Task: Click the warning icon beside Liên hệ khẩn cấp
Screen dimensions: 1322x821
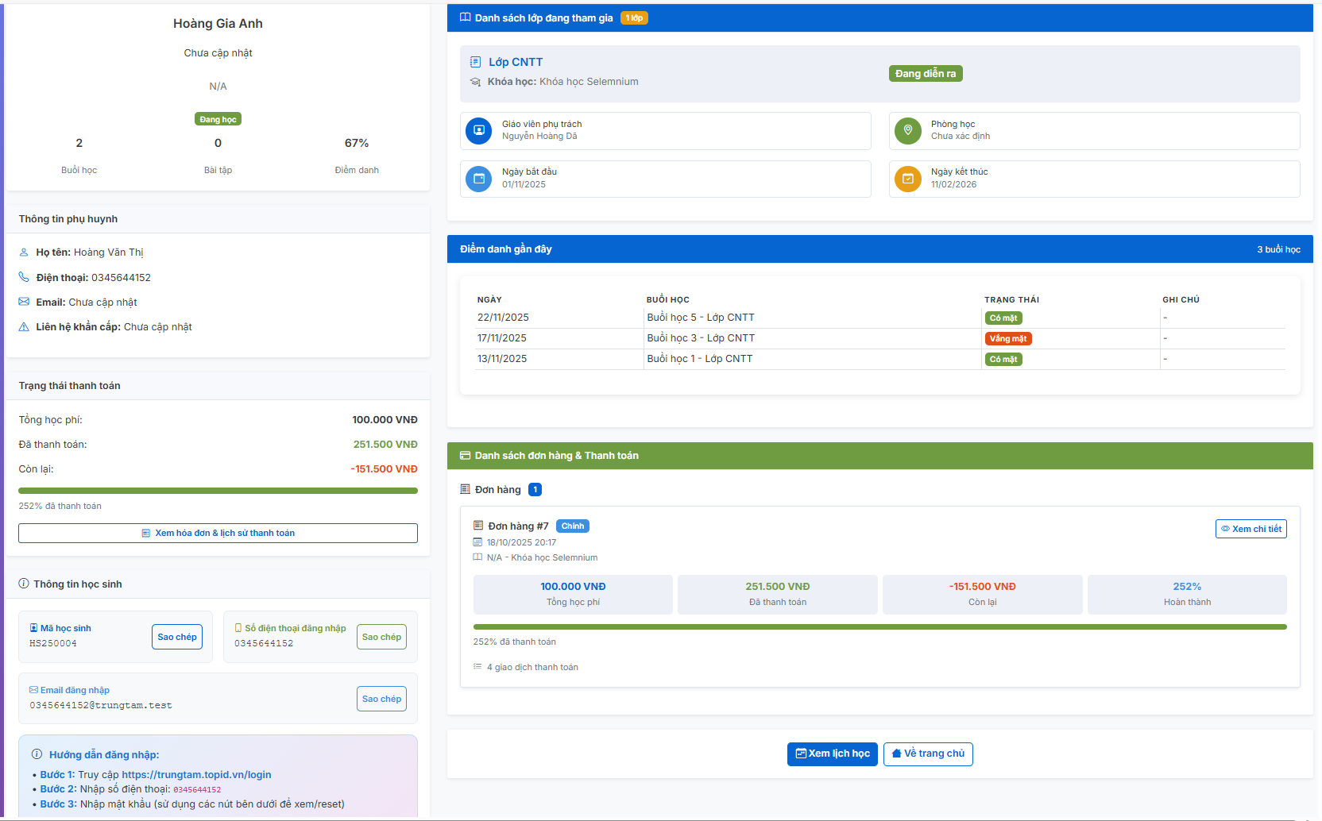Action: coord(24,326)
